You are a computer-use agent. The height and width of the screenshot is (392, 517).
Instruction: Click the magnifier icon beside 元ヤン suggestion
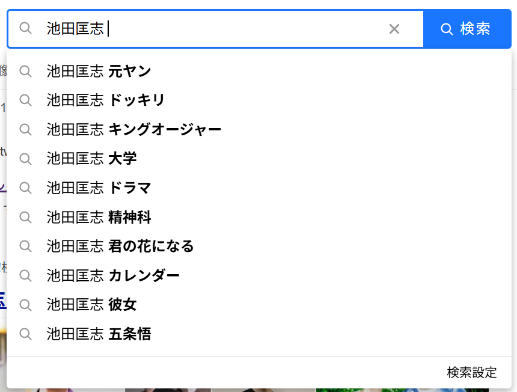coord(25,71)
